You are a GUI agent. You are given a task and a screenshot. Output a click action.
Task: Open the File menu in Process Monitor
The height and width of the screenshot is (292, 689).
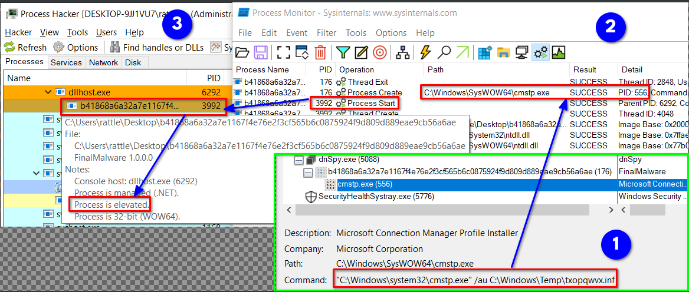coord(245,32)
